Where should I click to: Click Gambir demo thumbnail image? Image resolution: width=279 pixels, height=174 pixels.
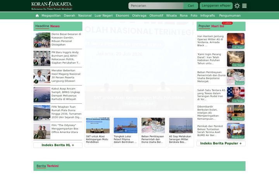pyautogui.click(x=42, y=40)
